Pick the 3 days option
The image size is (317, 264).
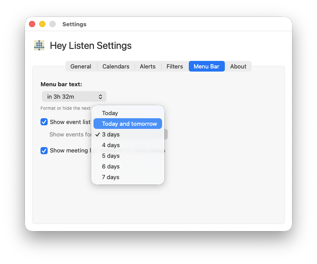128,134
